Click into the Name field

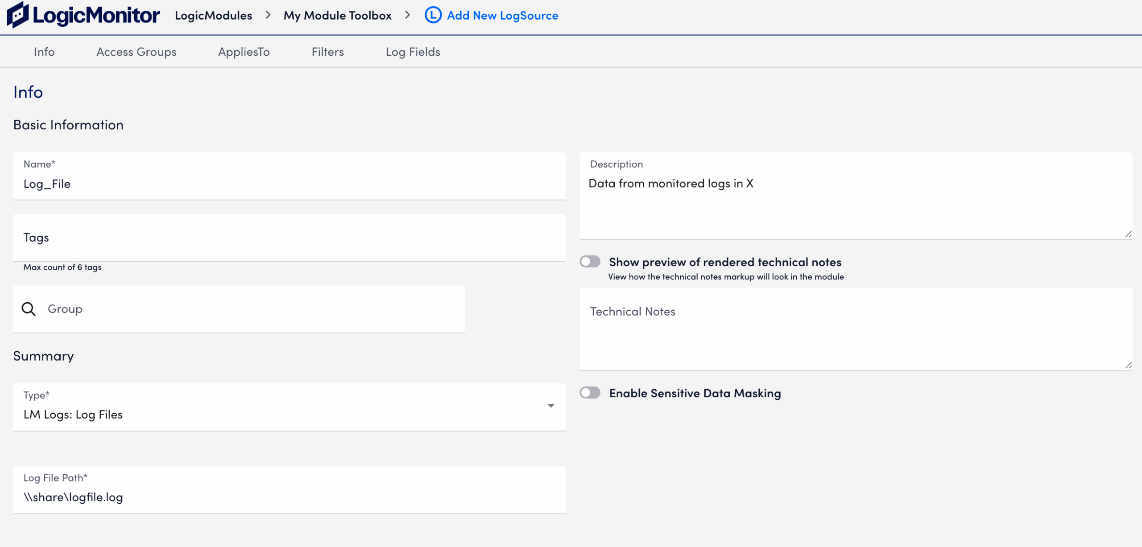click(289, 184)
